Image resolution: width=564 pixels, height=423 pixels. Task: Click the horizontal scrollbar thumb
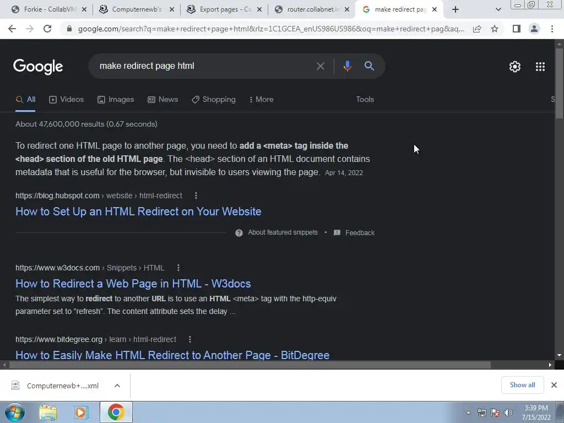point(250,365)
